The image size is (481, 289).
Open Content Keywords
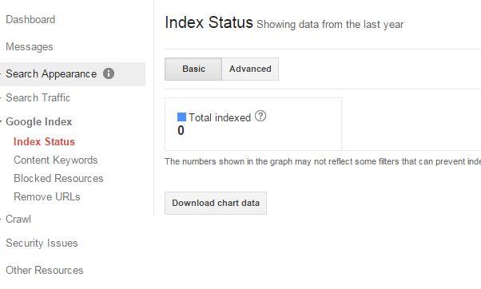[x=55, y=160]
